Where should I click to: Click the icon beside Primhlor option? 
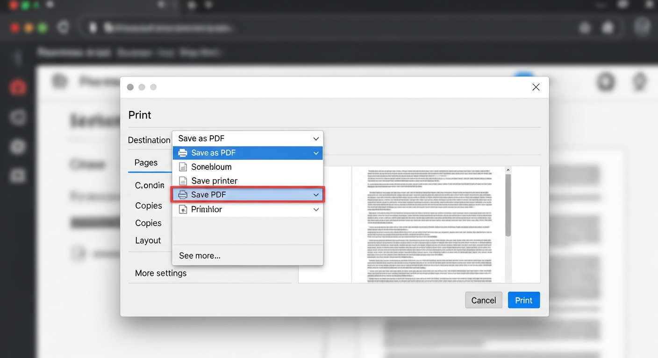183,210
